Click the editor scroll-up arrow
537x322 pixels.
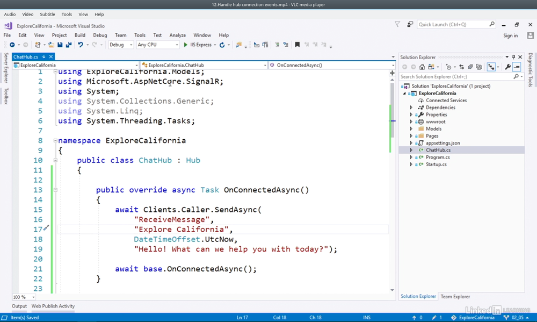tap(393, 80)
